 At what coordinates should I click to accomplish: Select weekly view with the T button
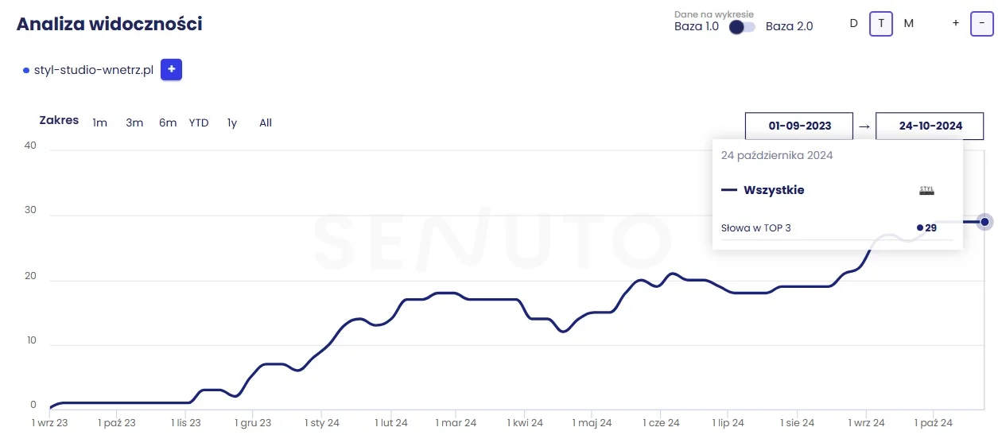[x=880, y=23]
